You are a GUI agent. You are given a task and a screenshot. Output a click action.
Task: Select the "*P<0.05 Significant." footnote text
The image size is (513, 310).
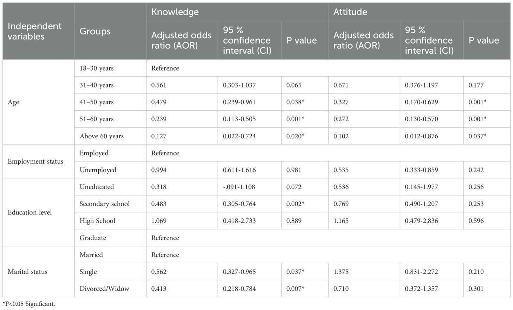coord(29,304)
